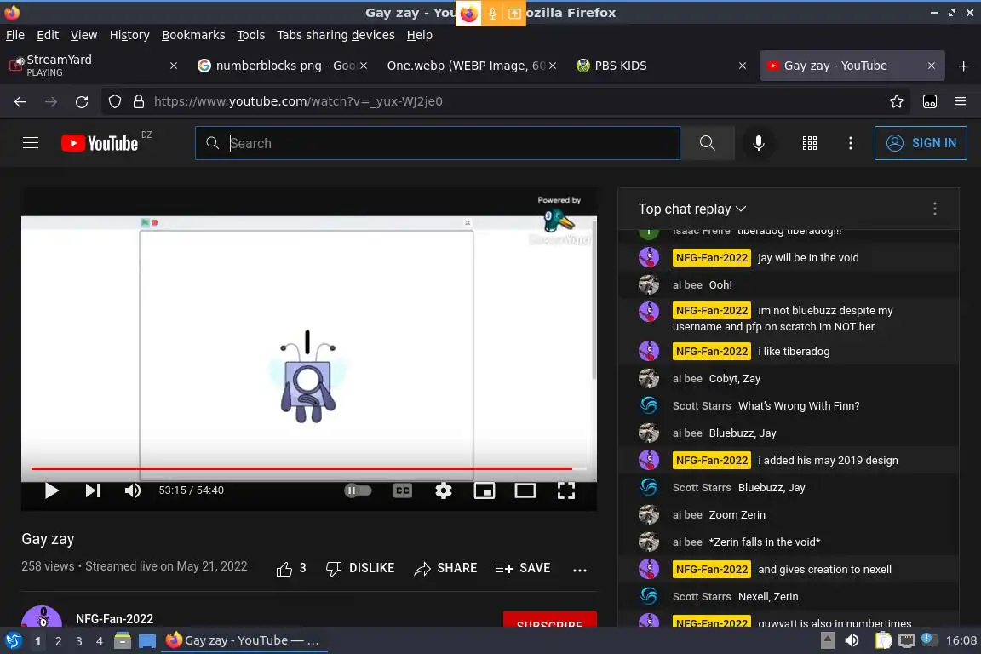
Task: Enable miniplayer mode
Action: [485, 490]
